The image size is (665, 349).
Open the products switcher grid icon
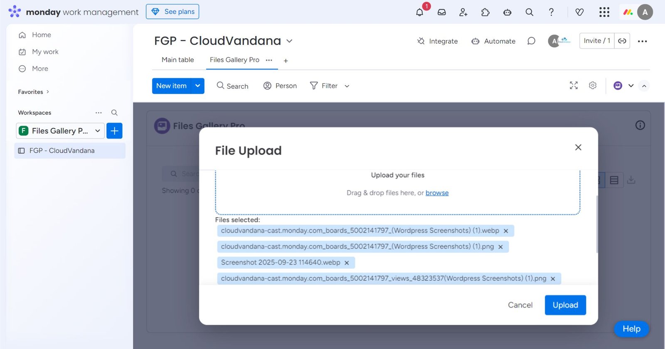click(604, 12)
